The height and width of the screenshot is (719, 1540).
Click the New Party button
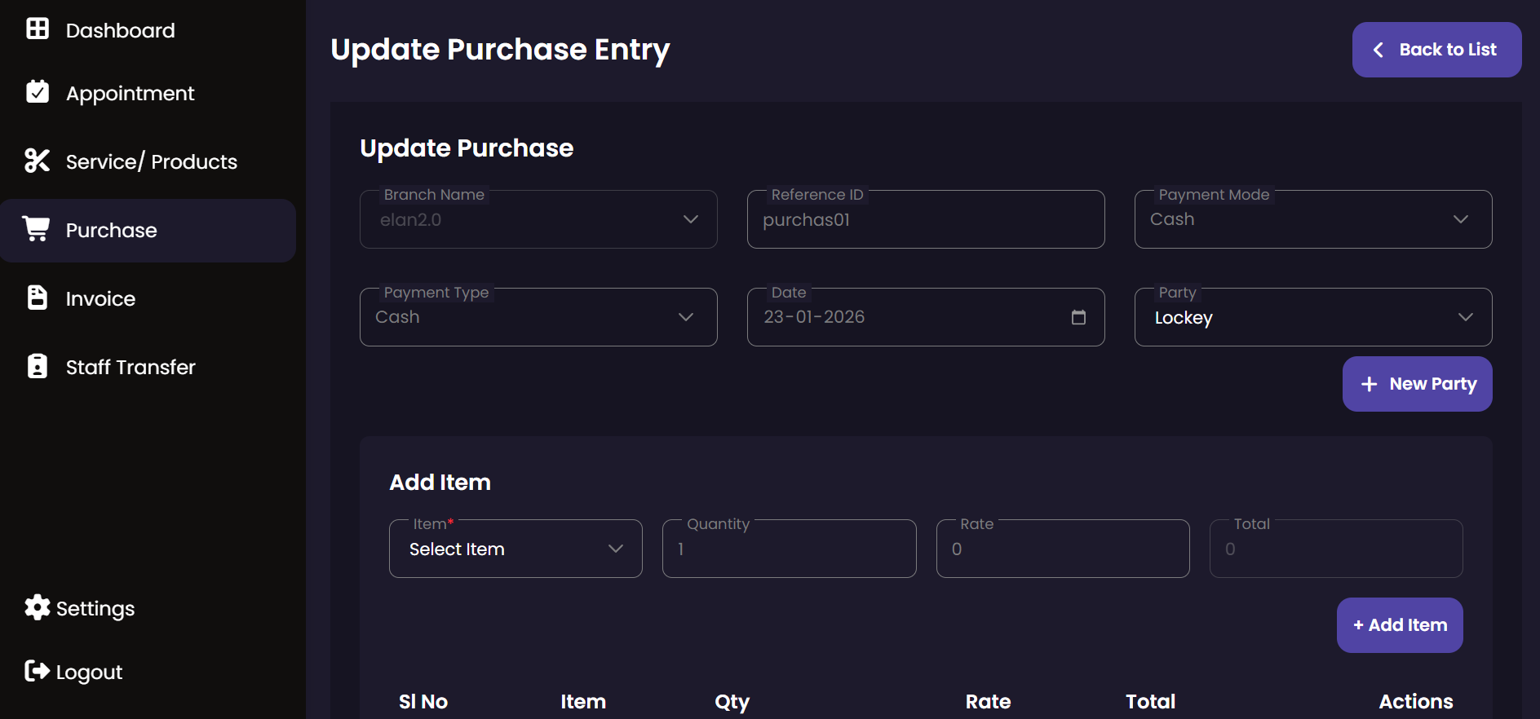(x=1417, y=384)
